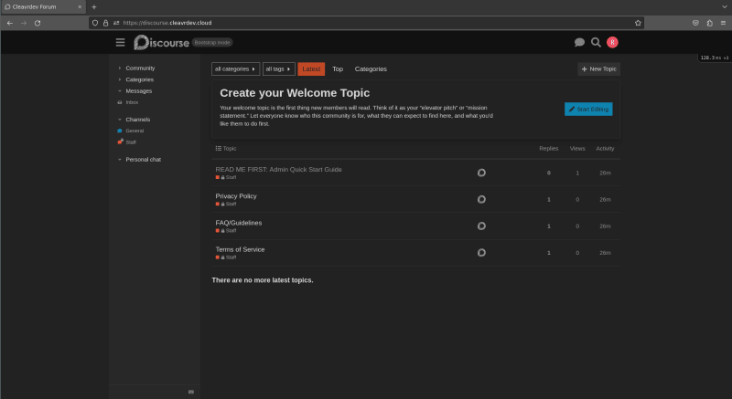Viewport: 732px width, 399px height.
Task: Open a new browser tab
Action: pyautogui.click(x=94, y=7)
